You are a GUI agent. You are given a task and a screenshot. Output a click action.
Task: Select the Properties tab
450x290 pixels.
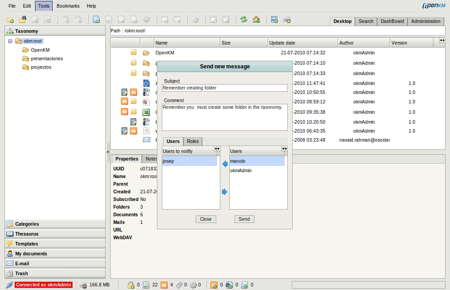127,159
